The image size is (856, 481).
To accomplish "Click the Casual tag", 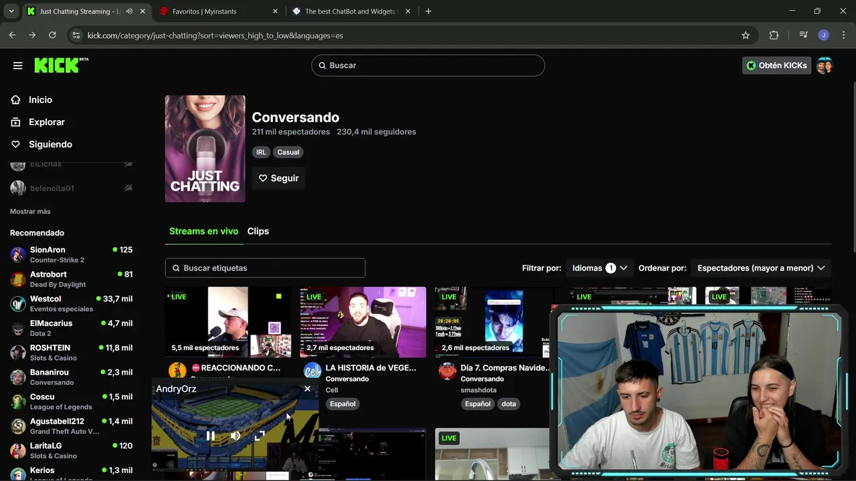I will coord(288,152).
